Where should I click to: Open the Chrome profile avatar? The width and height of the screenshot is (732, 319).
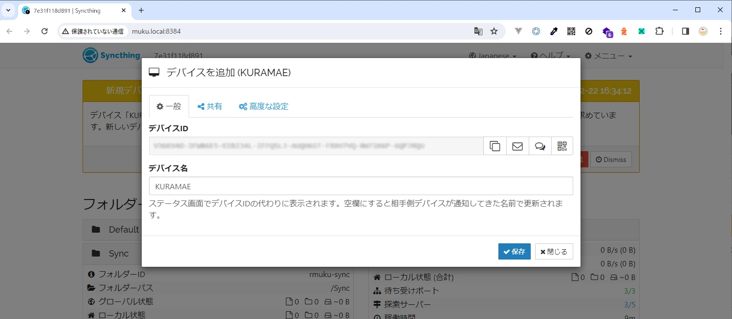tap(703, 31)
